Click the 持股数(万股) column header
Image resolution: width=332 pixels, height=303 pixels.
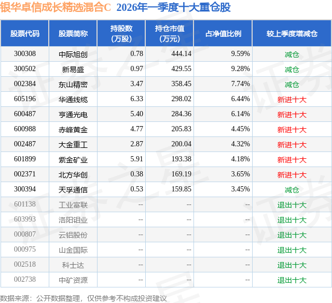coord(121,33)
